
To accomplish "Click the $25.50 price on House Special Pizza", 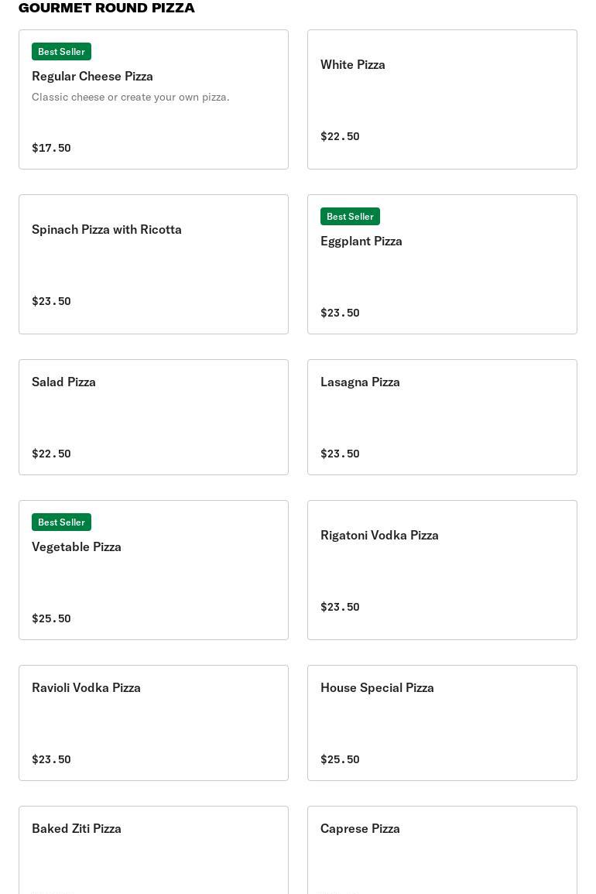I will [340, 759].
